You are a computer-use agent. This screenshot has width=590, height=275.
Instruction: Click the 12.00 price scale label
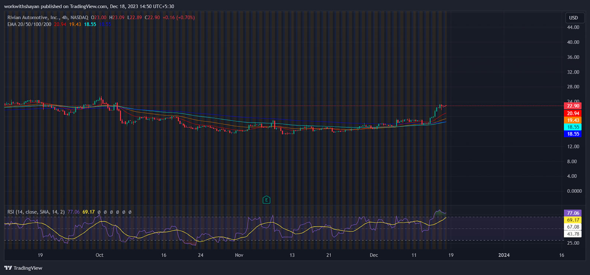pos(573,146)
